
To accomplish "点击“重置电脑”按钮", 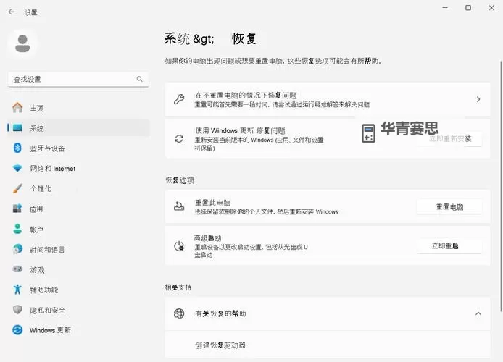I will [449, 207].
